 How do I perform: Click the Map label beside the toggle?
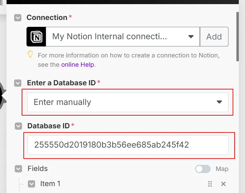(x=222, y=169)
